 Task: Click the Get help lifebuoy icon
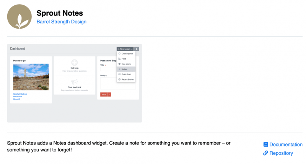pos(75,63)
